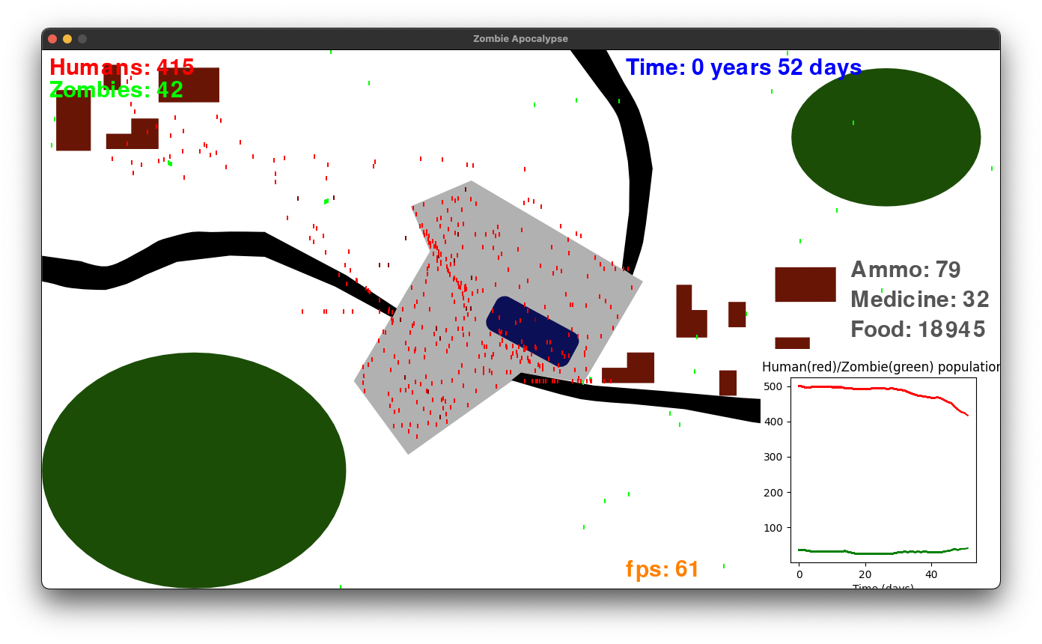Click the large forest in the bottom-left
The image size is (1042, 644).
pos(193,470)
